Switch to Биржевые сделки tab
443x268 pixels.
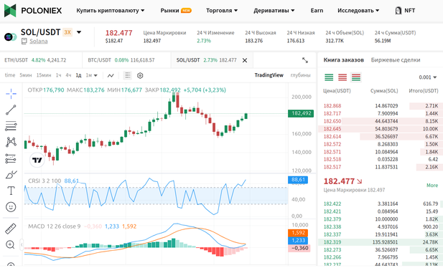(x=396, y=59)
